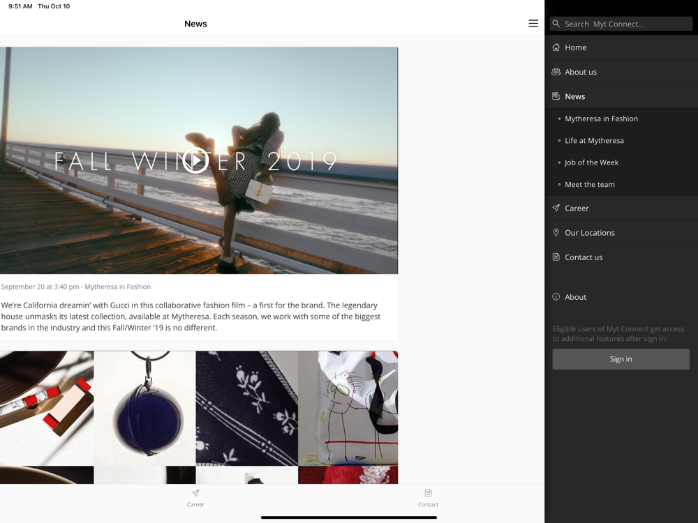Click the Eligible users sign-in notice text
This screenshot has height=523, width=698.
pos(618,333)
